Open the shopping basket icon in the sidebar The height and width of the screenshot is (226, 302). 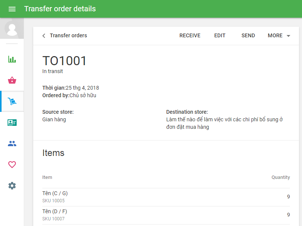click(12, 80)
